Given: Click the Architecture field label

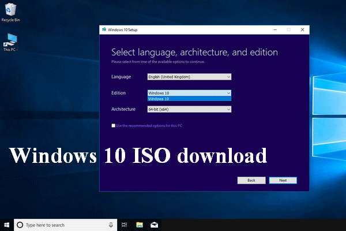Looking at the screenshot, I should pos(123,109).
